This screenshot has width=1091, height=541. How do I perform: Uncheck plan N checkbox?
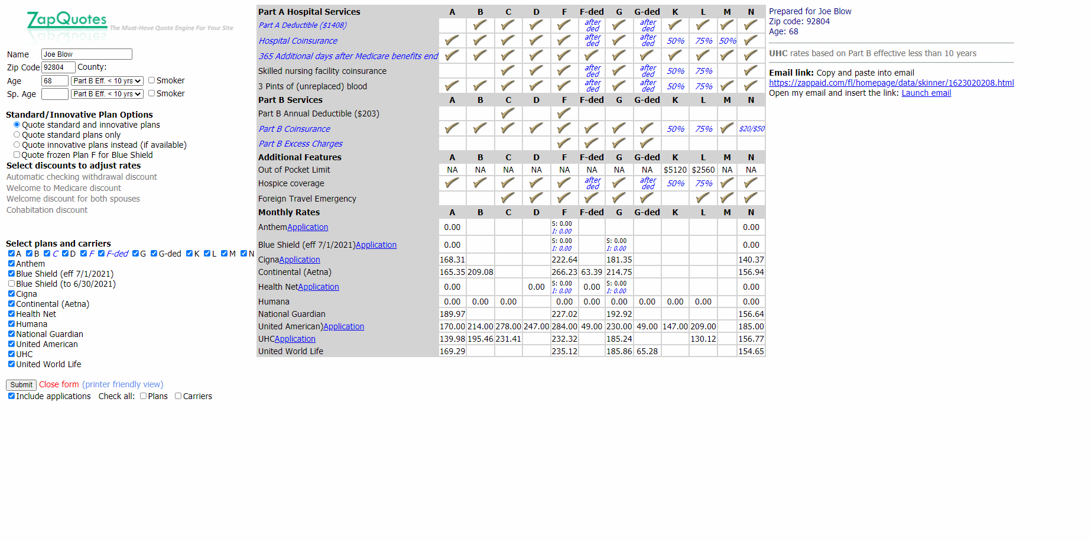(x=243, y=254)
